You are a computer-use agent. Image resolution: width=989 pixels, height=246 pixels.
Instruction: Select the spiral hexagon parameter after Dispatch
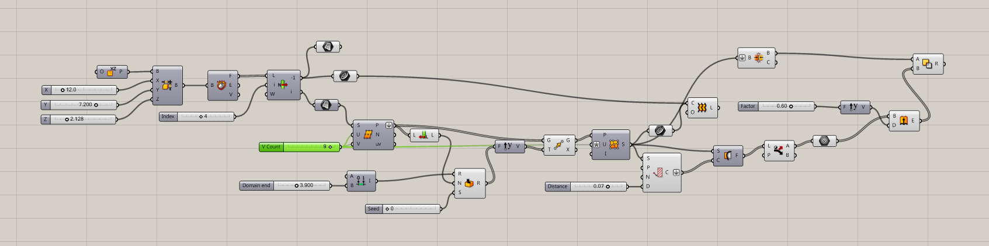tap(824, 141)
